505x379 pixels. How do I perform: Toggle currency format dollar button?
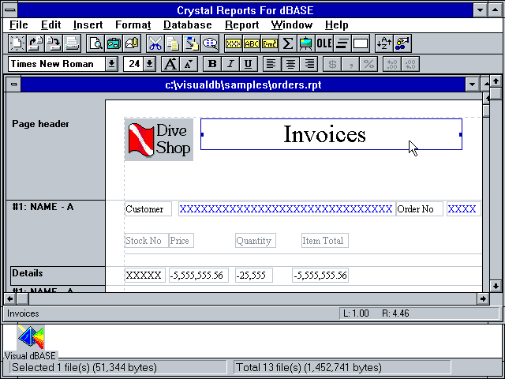coord(332,64)
